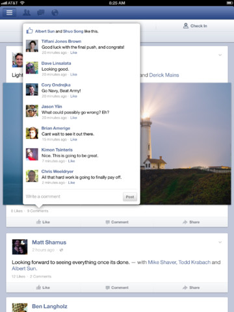The width and height of the screenshot is (234, 312).
Task: Click privacy globe icon on Matt's post
Action: pyautogui.click(x=61, y=250)
